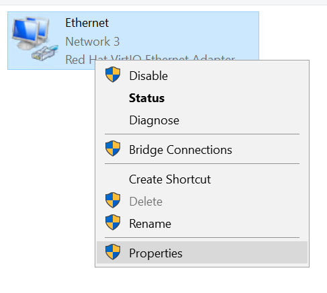Viewport: 327px width, 293px height.
Task: Select Diagnose in the context menu
Action: 202,120
